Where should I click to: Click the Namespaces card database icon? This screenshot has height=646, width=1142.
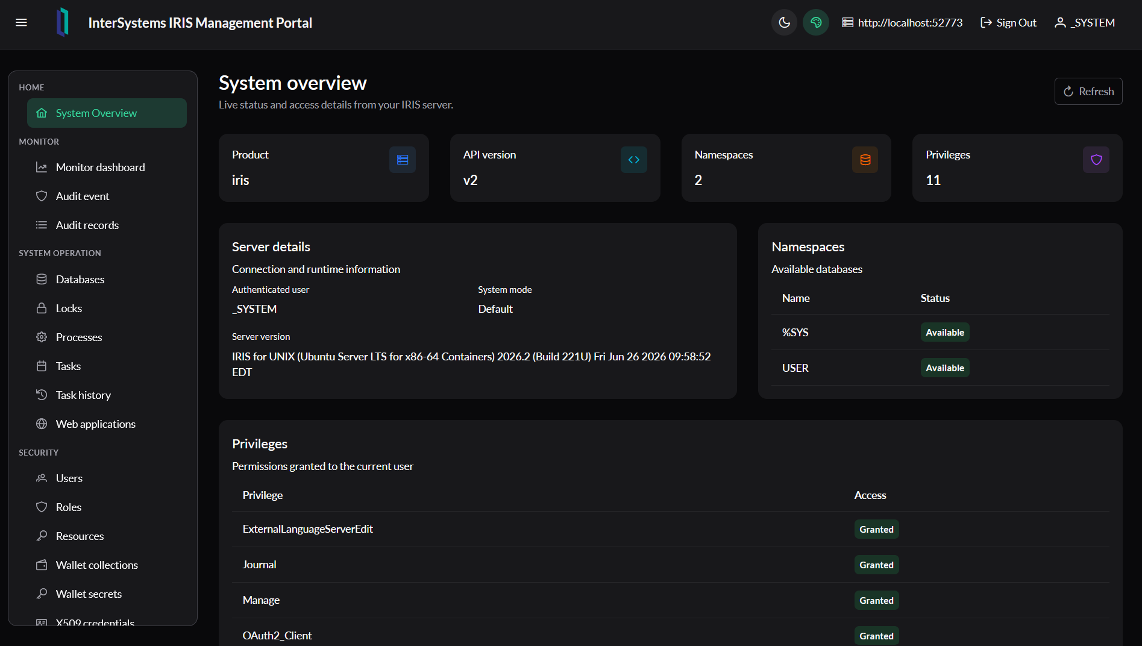(865, 160)
